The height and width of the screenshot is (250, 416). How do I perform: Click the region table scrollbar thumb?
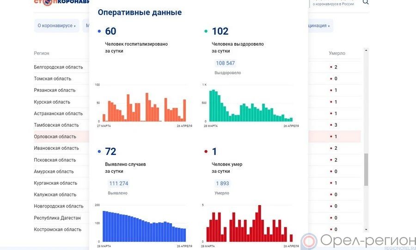tap(366, 170)
